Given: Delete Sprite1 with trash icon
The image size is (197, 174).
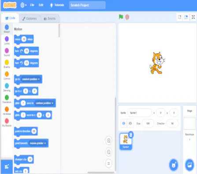Looking at the screenshot, I should tap(131, 135).
